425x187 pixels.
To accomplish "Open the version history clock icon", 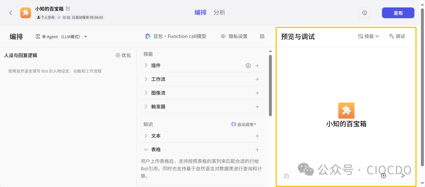I will 364,13.
